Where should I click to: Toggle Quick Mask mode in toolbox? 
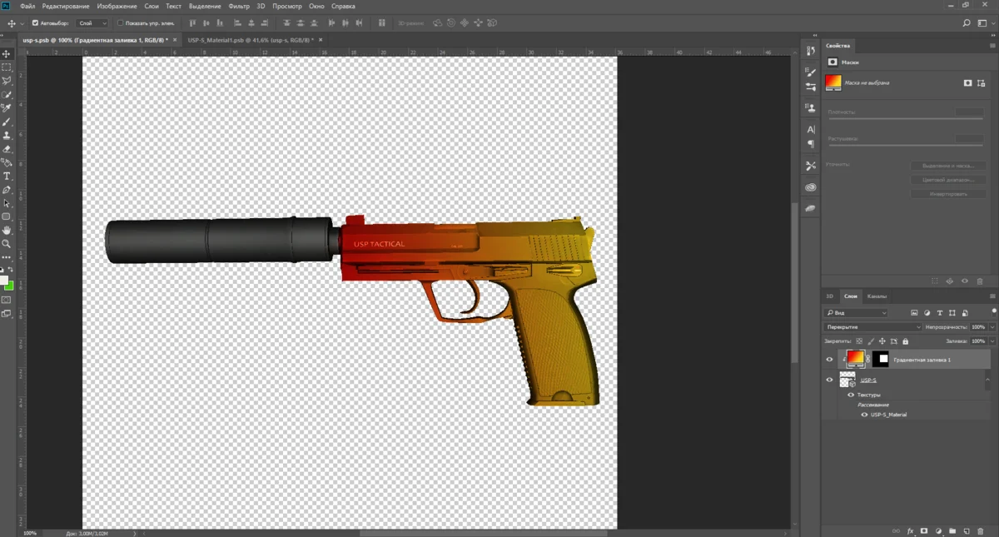coord(7,299)
